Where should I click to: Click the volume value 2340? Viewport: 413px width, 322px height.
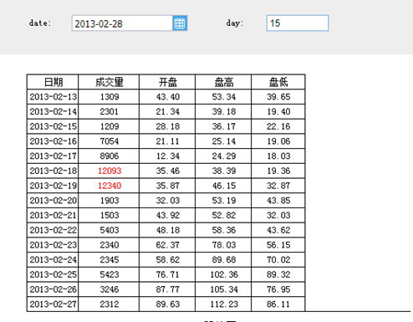tap(110, 245)
